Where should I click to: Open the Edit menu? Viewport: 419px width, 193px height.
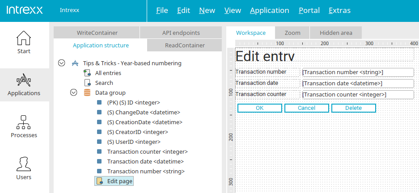[x=184, y=10]
